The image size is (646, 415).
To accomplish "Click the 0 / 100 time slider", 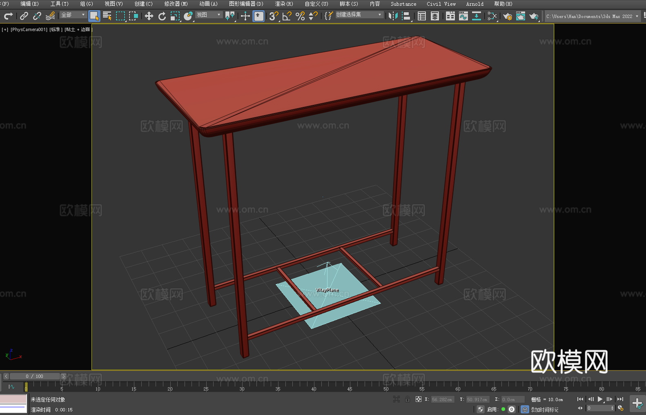I will point(35,376).
